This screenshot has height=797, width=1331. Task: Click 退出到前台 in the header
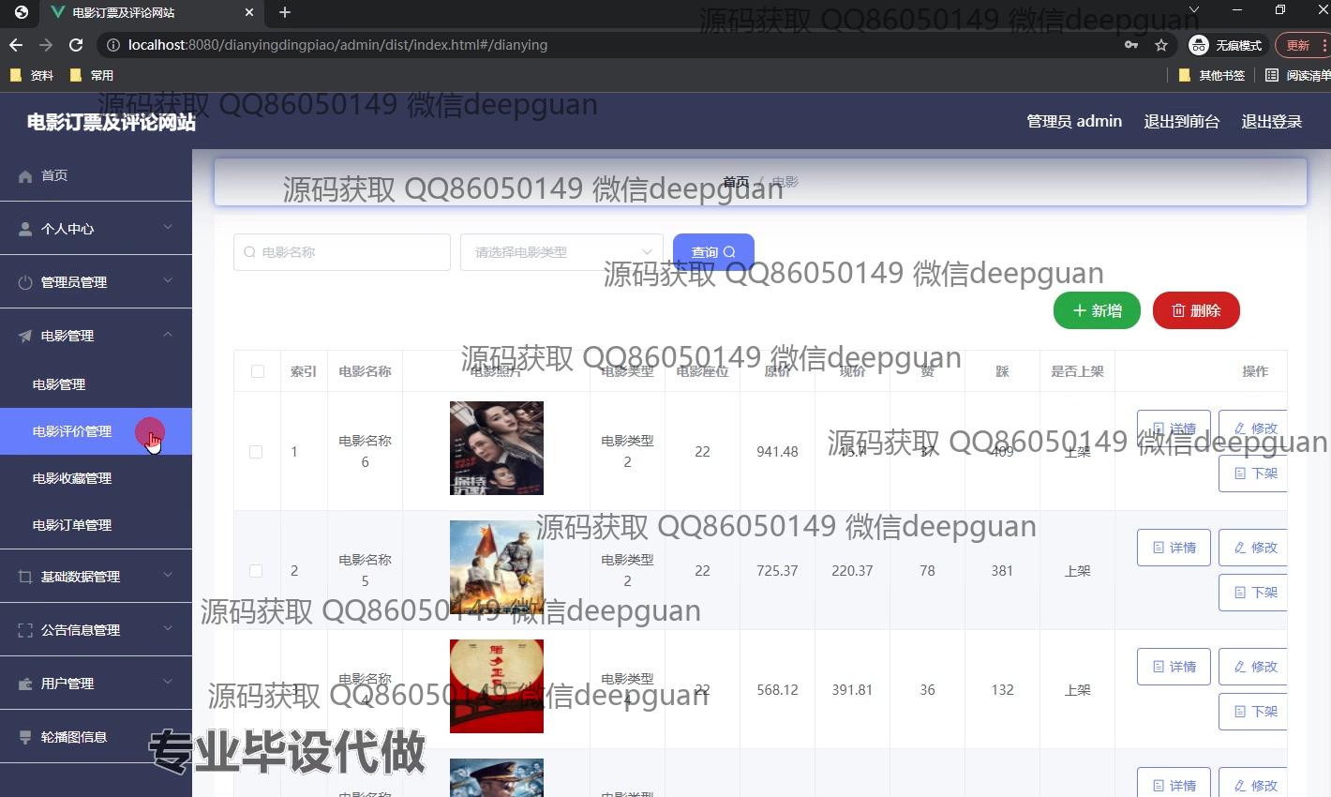1181,121
